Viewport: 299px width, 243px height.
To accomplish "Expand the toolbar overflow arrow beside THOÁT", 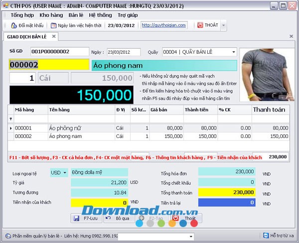I will pos(224,25).
